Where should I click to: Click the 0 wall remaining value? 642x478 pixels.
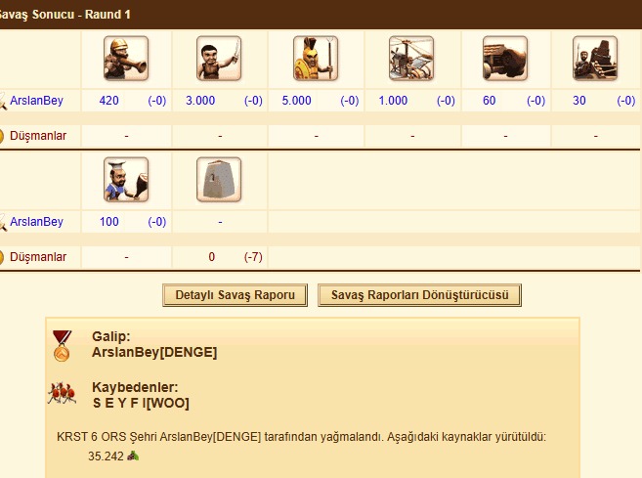tap(212, 257)
